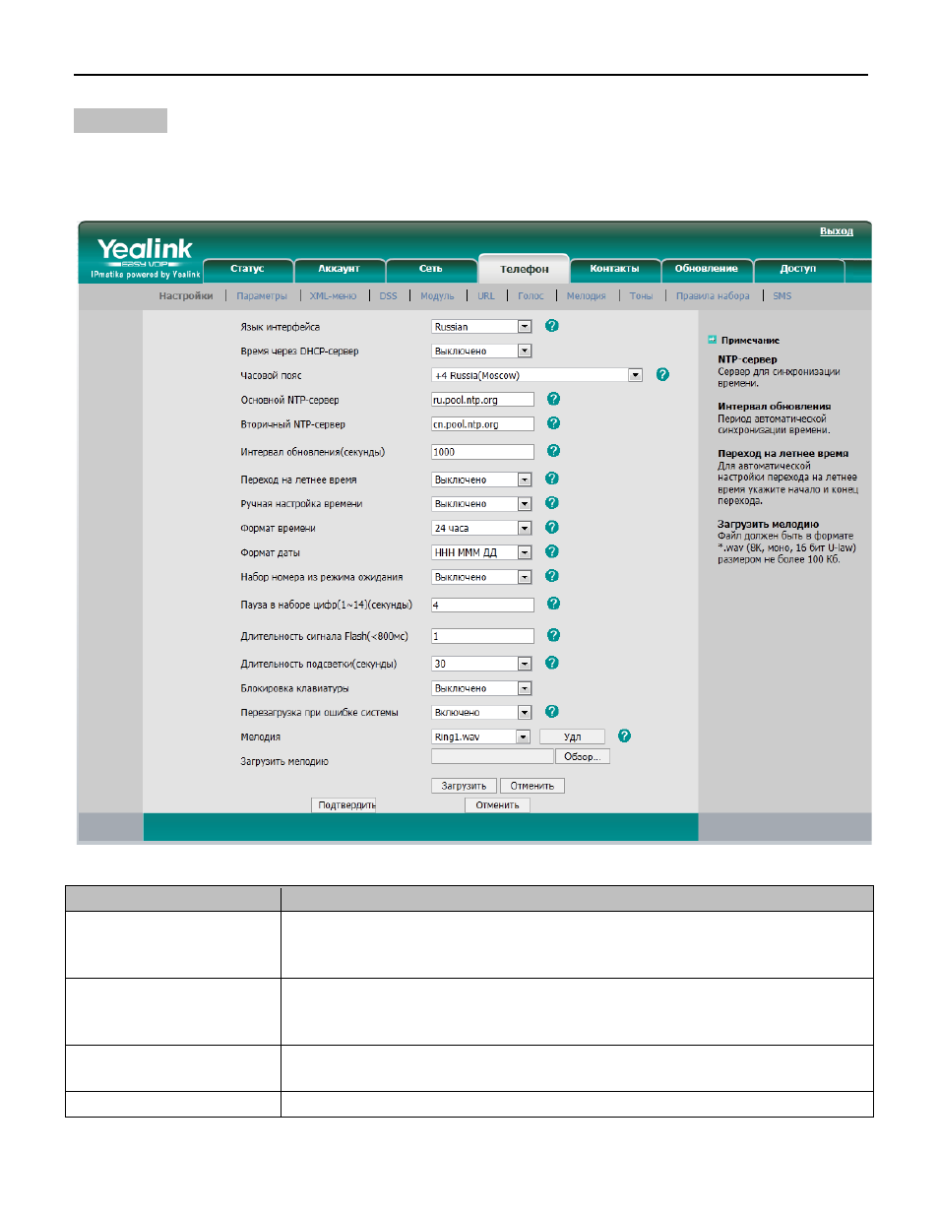Expand the +4 Russia(Moscow) timezone dropdown
The image size is (939, 1216).
[537, 375]
